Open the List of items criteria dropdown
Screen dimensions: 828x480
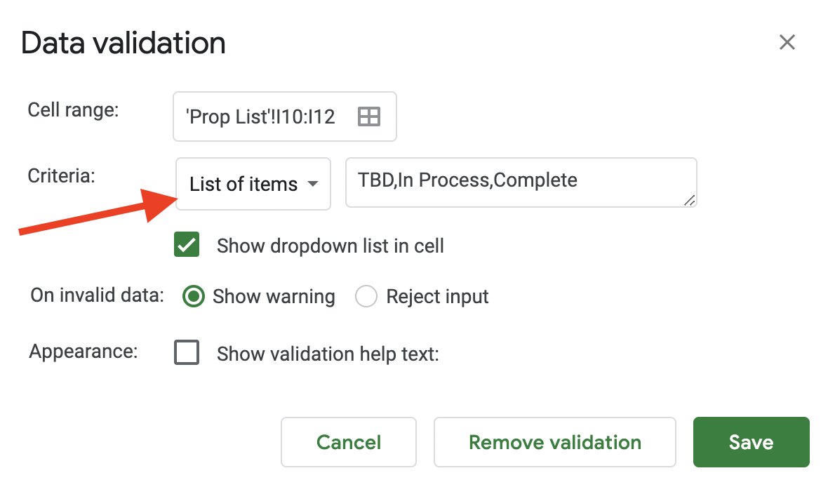pos(253,185)
